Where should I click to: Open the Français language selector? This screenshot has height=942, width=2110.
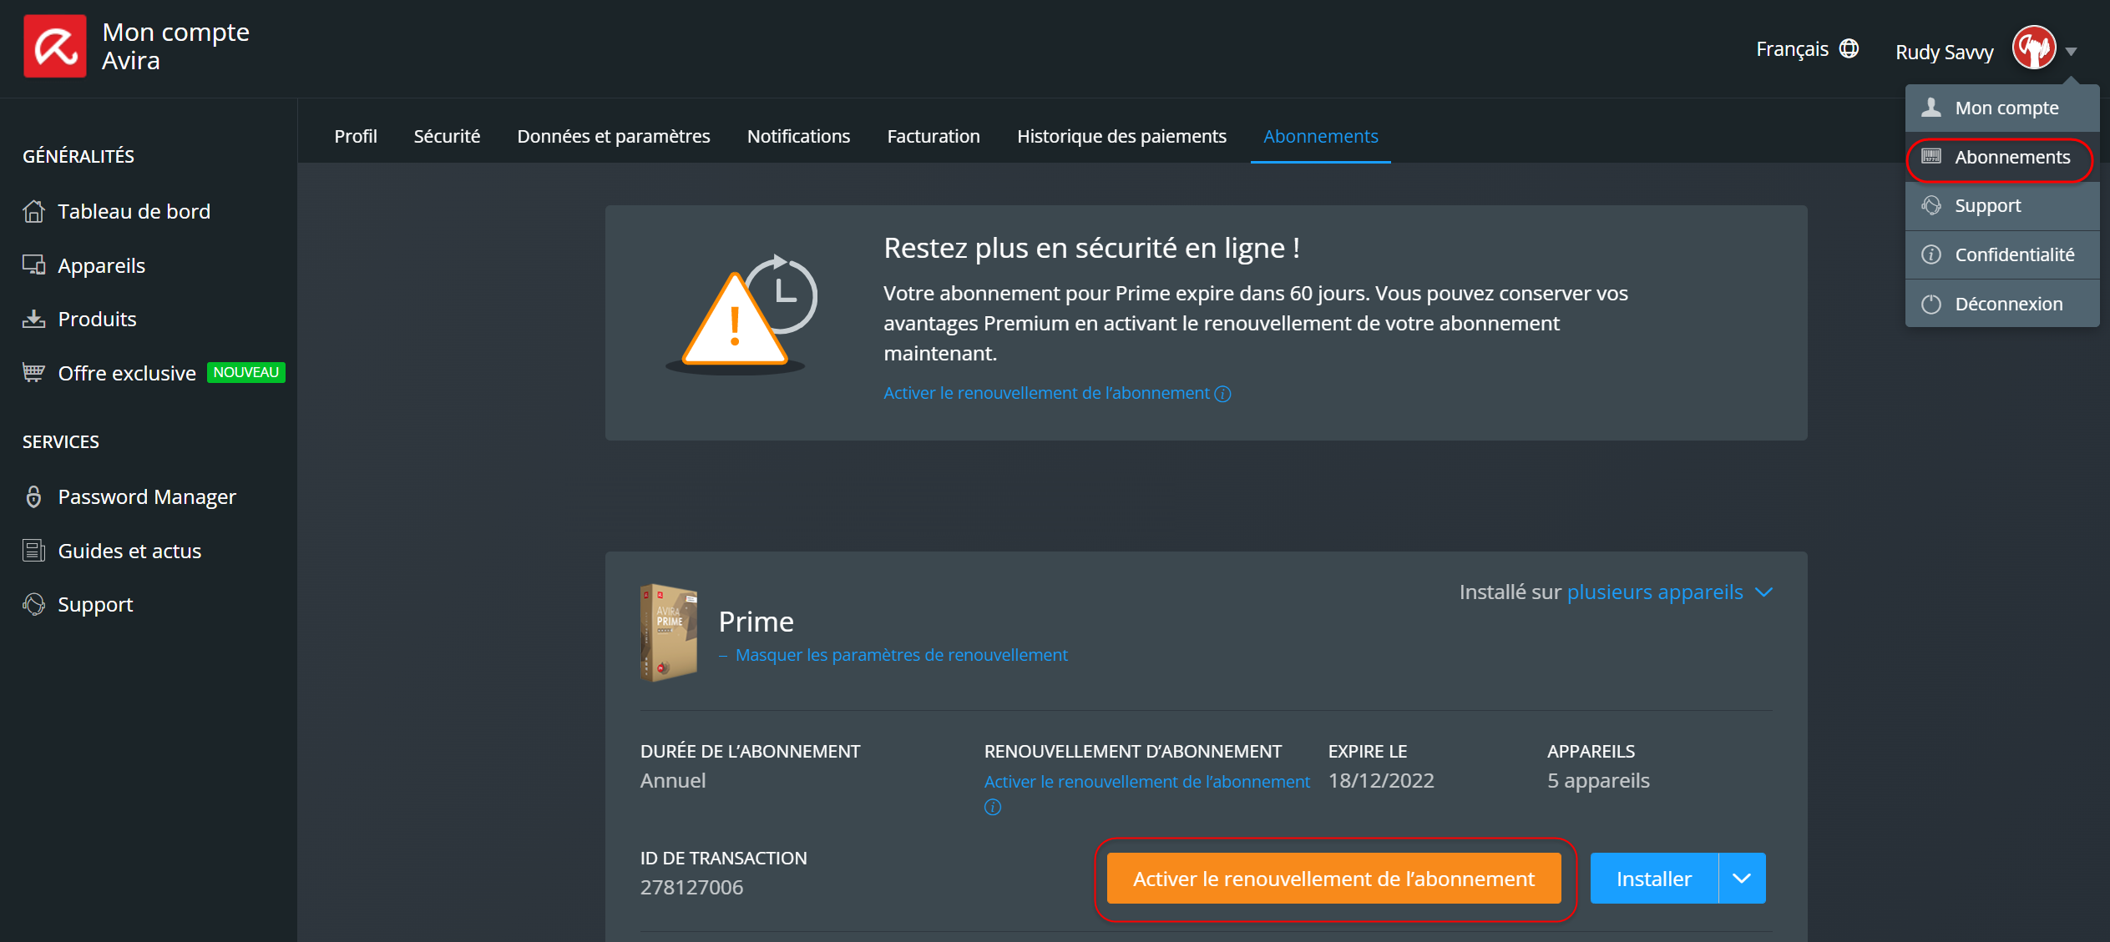(x=1807, y=48)
